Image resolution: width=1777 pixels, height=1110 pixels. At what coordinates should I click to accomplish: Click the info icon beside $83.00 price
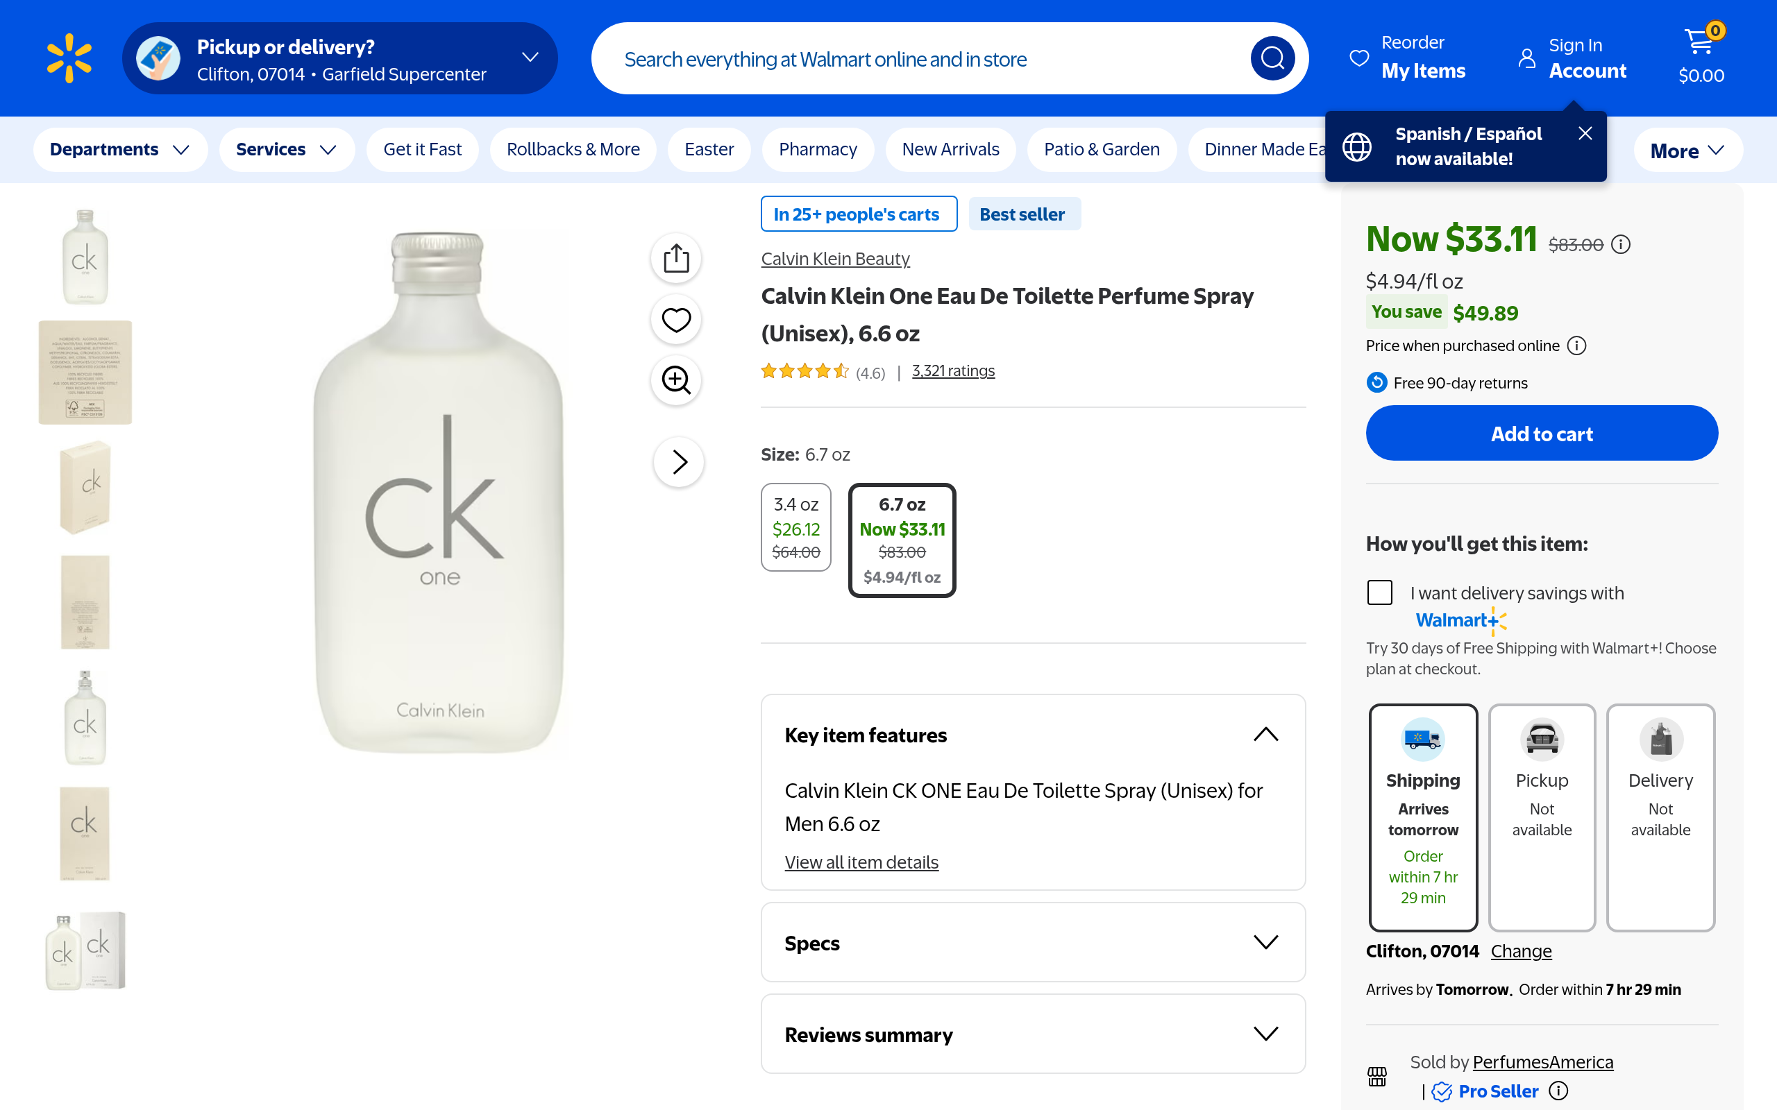1621,244
